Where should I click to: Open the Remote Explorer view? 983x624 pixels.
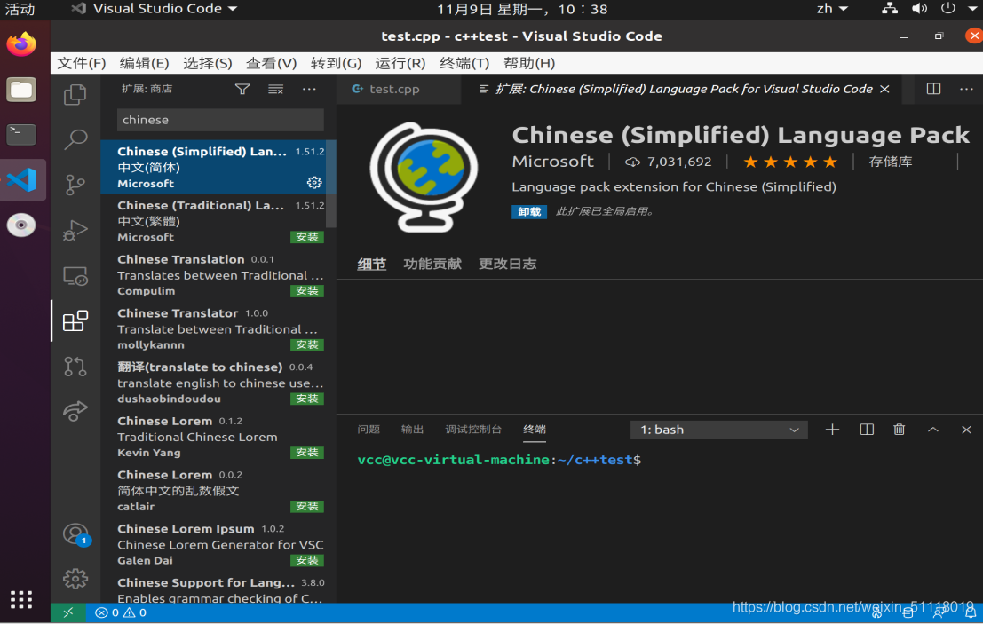(75, 276)
